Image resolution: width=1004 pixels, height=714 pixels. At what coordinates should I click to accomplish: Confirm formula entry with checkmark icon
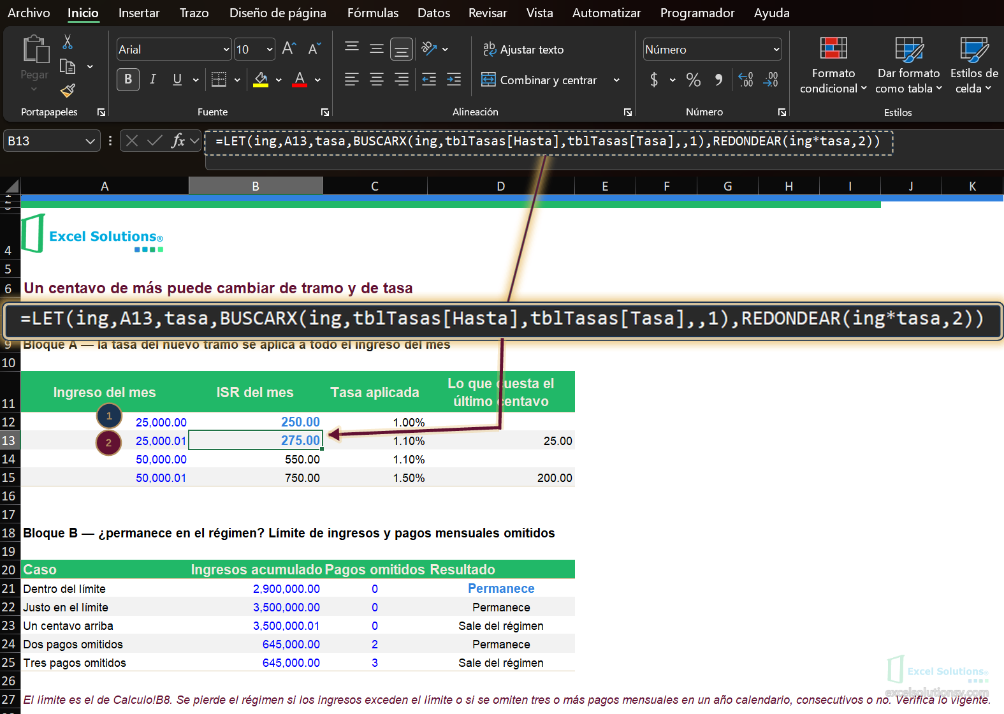(154, 141)
